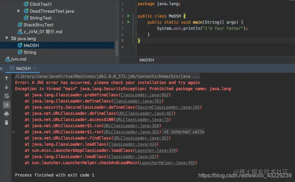Click line number 7 in the gutter

point(122,41)
